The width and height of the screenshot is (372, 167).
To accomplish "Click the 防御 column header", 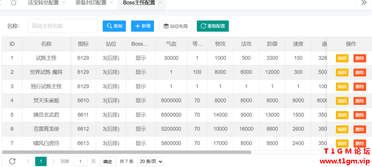I will click(272, 44).
